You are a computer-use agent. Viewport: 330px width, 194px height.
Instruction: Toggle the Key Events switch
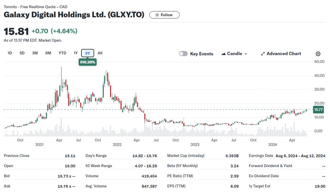tap(183, 54)
